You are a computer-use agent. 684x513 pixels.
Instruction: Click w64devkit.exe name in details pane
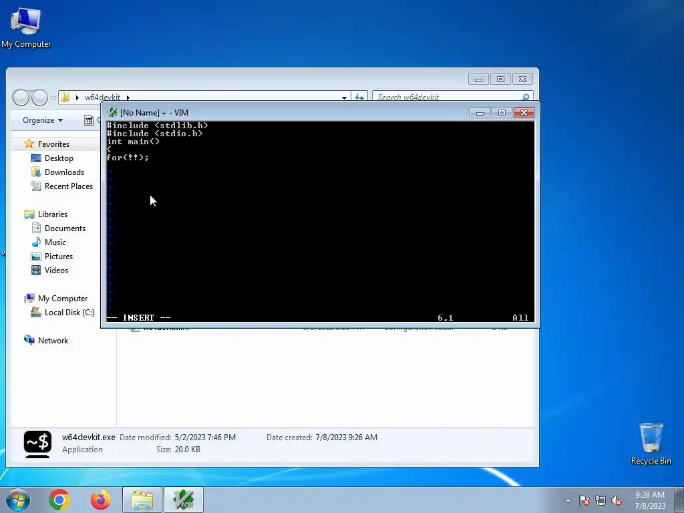point(89,437)
